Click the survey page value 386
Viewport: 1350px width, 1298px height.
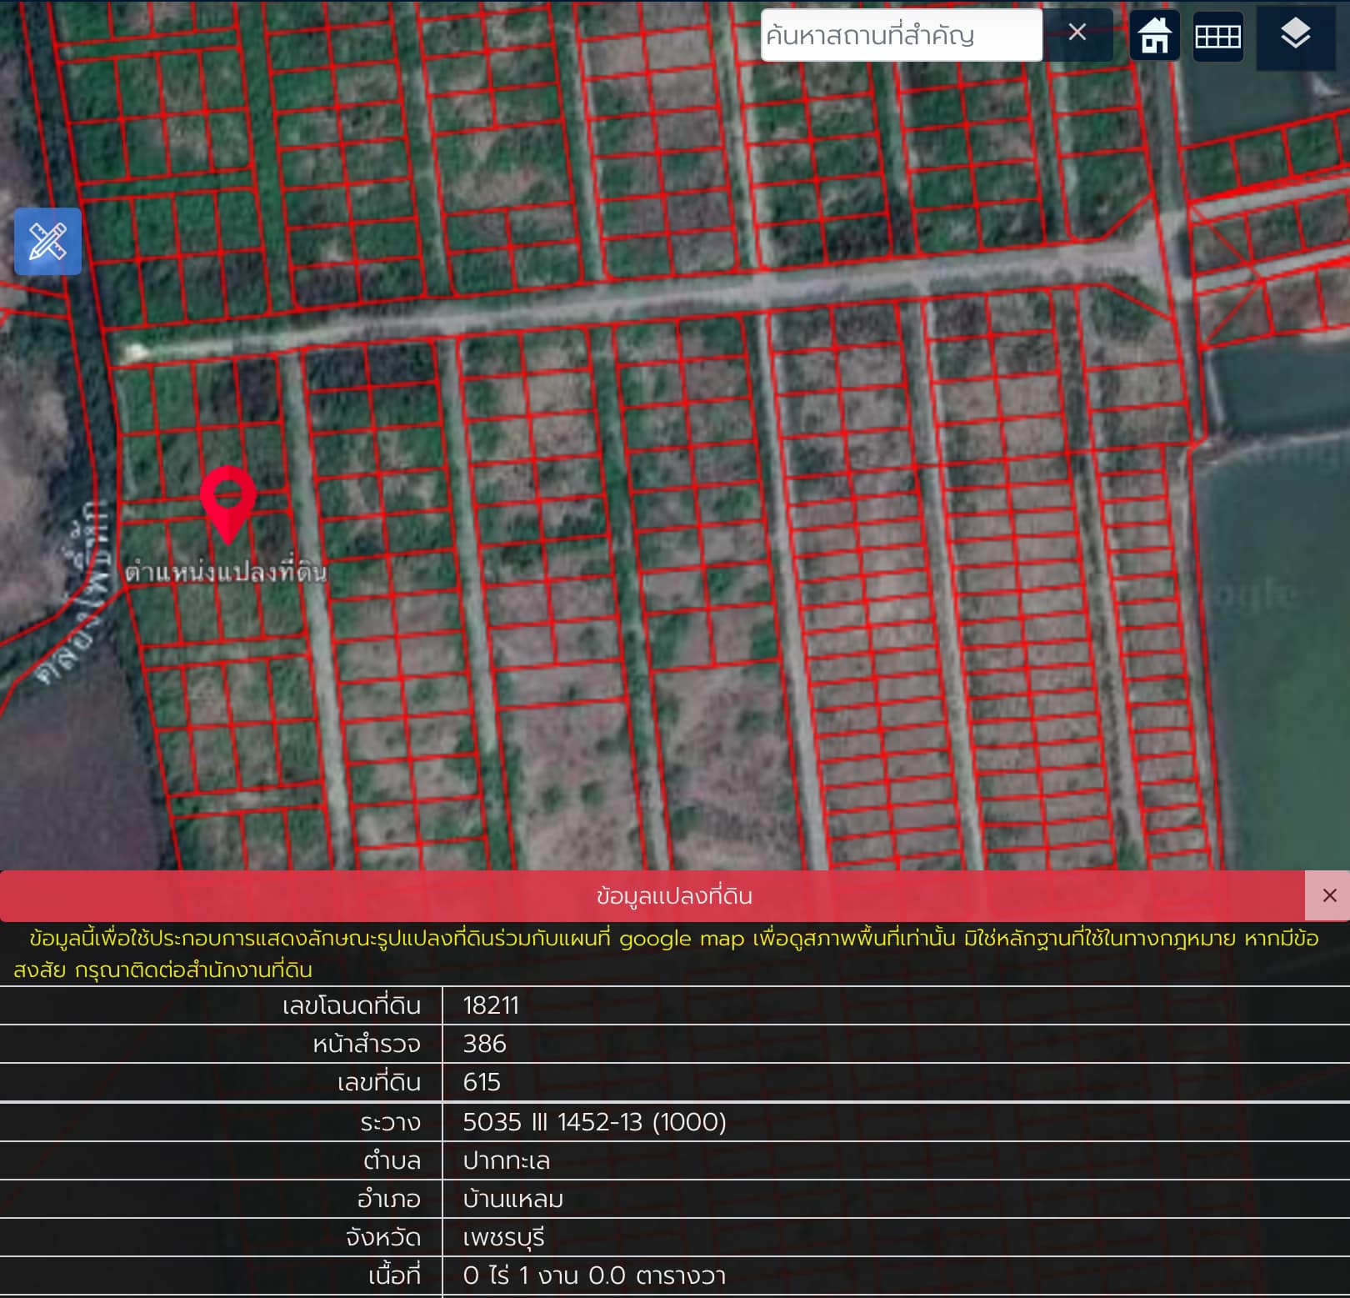[x=485, y=1044]
